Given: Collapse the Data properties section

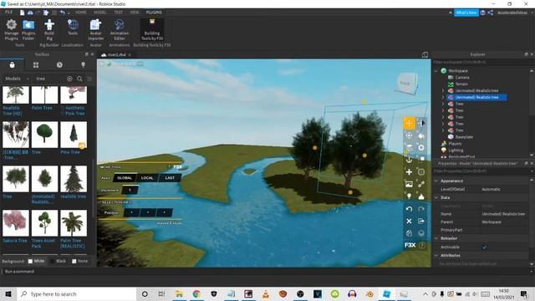Looking at the screenshot, I should pos(436,197).
